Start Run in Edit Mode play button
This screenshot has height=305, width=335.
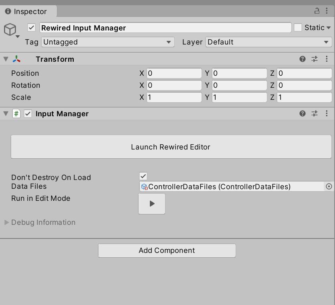click(x=152, y=204)
